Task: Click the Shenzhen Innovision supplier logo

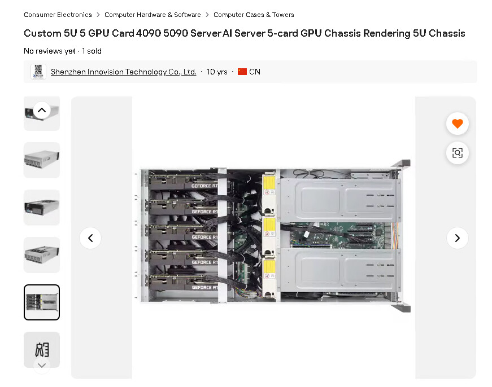Action: click(38, 72)
